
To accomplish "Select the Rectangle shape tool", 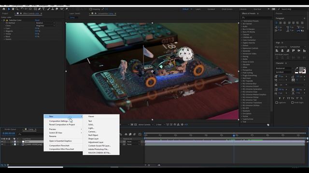I will click(35, 9).
